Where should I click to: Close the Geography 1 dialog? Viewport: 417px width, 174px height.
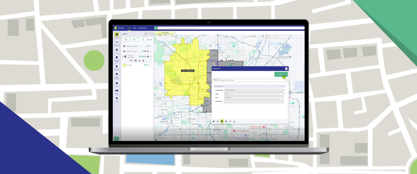tap(286, 68)
